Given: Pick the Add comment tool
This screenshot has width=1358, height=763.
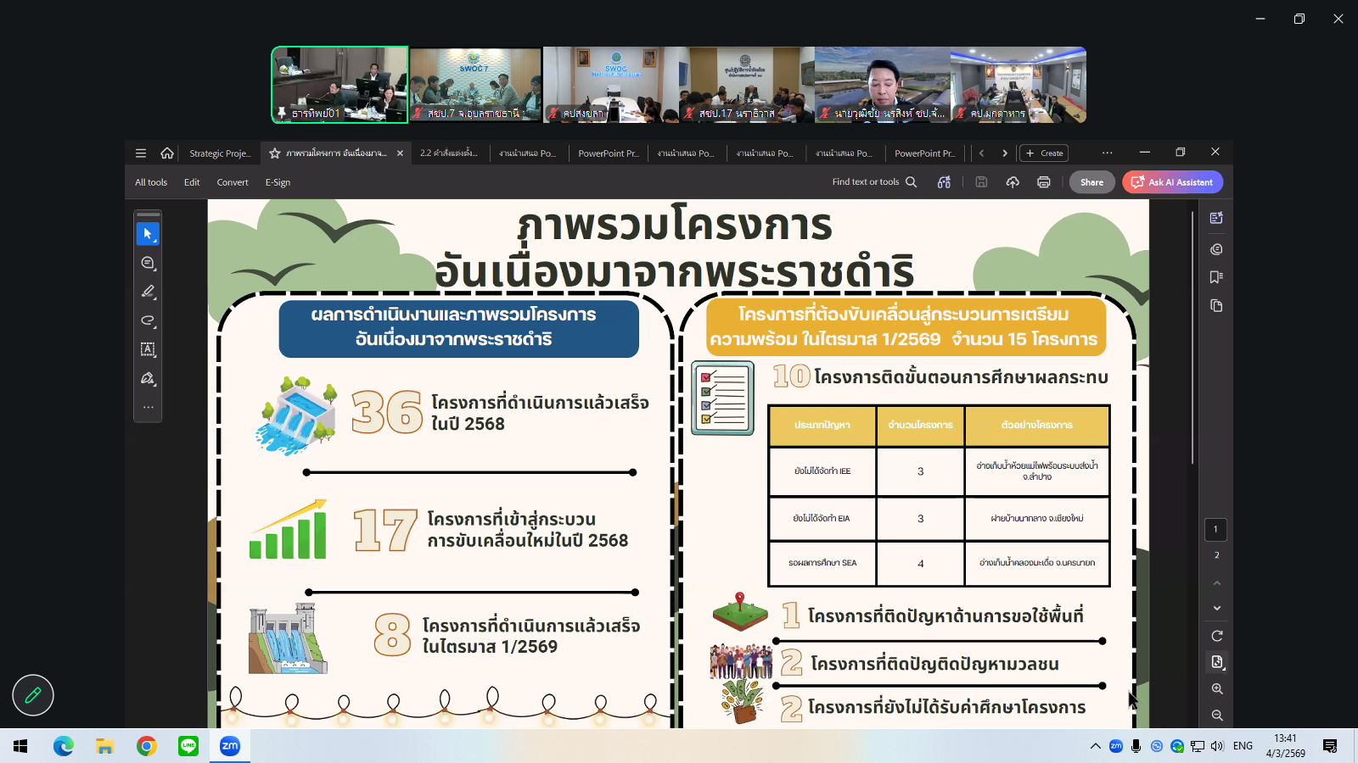Looking at the screenshot, I should [148, 263].
